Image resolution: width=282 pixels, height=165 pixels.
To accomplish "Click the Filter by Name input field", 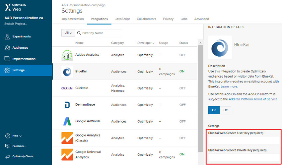I will [x=99, y=33].
